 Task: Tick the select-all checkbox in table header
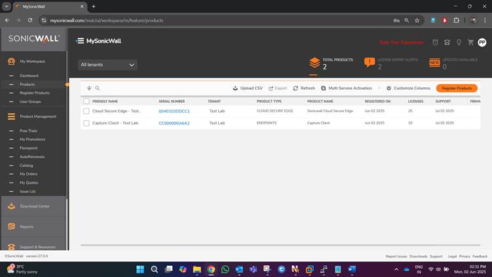tap(86, 102)
